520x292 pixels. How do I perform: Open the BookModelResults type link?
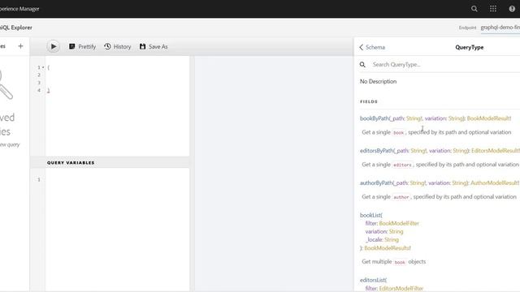click(388, 248)
